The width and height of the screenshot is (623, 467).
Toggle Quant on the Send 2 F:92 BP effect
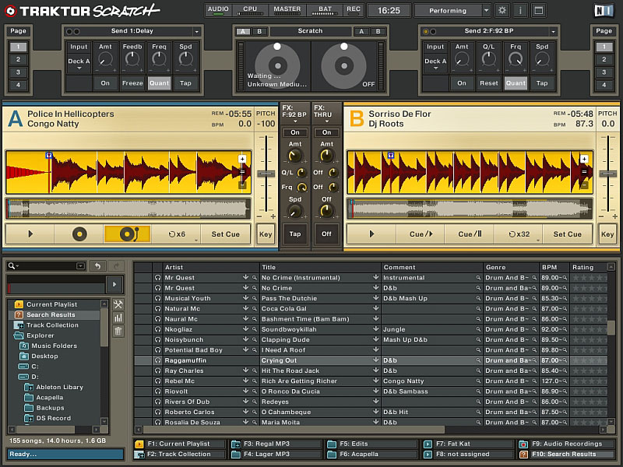(x=516, y=83)
